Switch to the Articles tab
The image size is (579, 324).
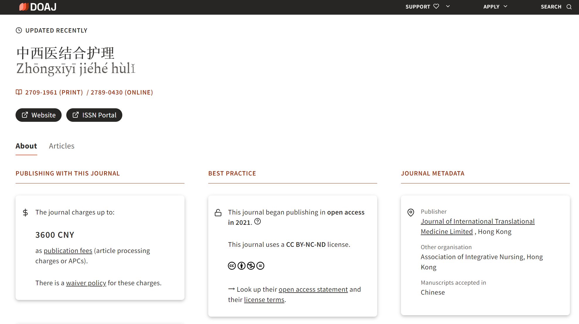point(62,146)
